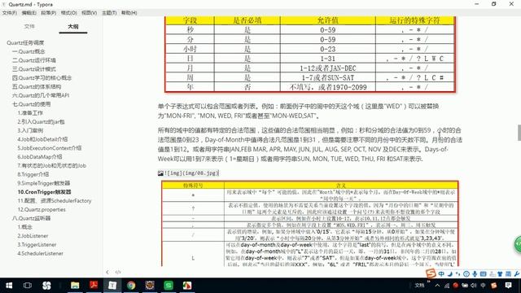Screen dimensions: 521x293
Task: Open File Explorer from taskbar
Action: click(75, 286)
